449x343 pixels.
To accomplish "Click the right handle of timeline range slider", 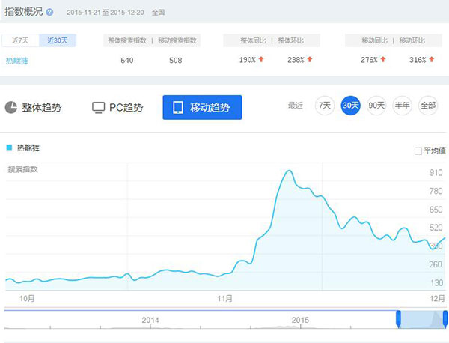I will pyautogui.click(x=445, y=318).
